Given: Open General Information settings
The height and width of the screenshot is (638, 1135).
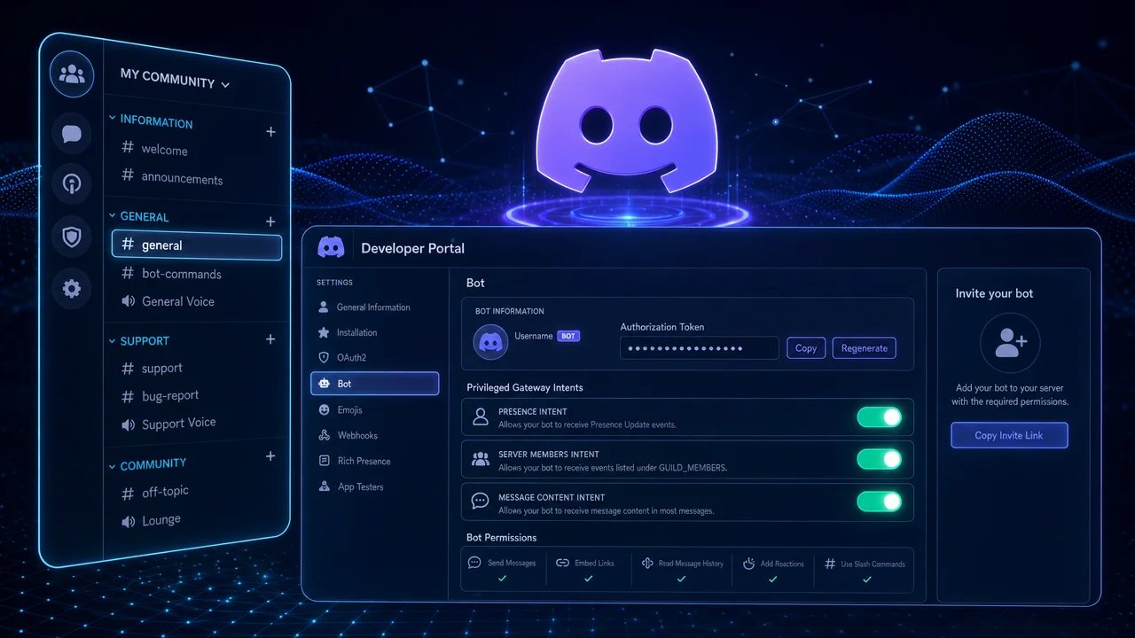Looking at the screenshot, I should [x=374, y=307].
